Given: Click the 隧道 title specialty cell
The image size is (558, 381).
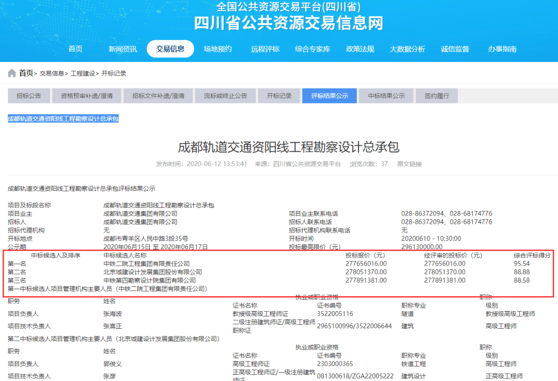Looking at the screenshot, I should pos(408,314).
